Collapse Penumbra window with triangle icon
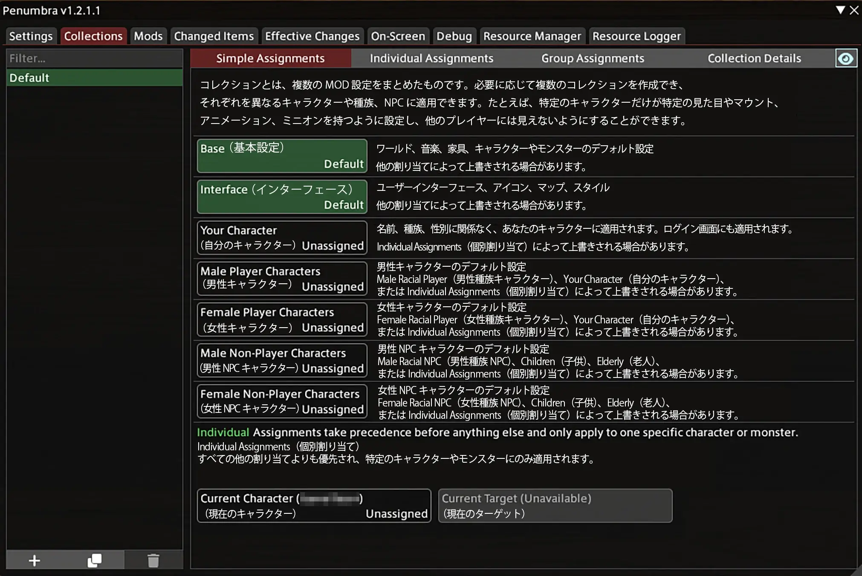862x576 pixels. point(840,10)
